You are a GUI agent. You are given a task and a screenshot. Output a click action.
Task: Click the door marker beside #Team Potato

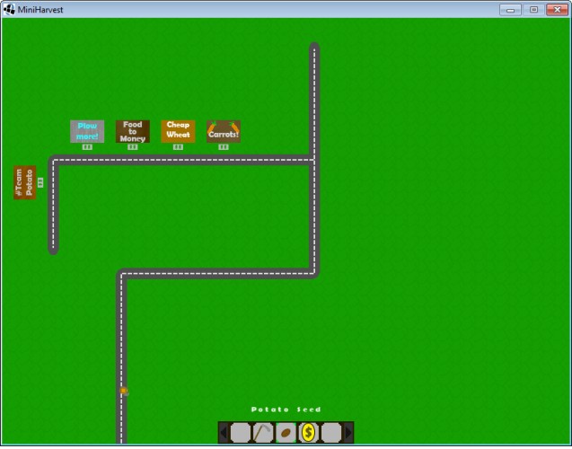pos(40,182)
